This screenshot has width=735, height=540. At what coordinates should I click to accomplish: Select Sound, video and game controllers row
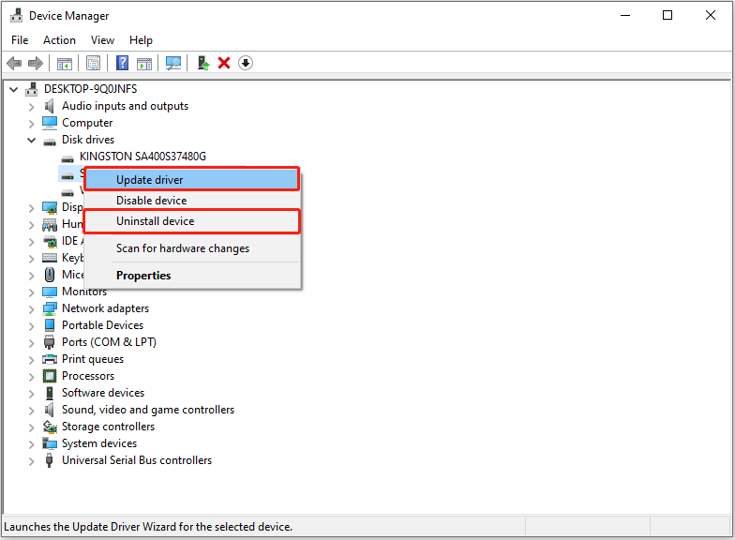point(148,410)
